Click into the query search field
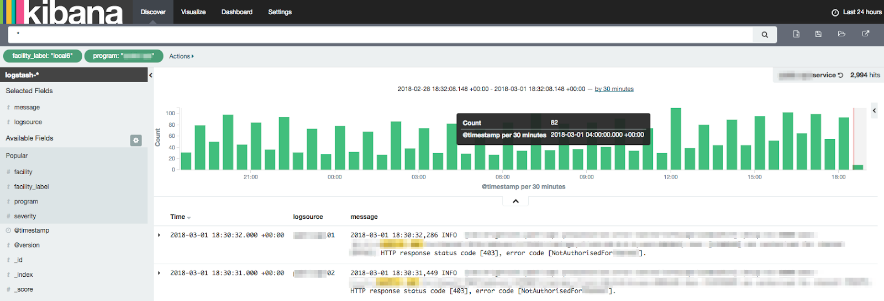This screenshot has height=301, width=884. (381, 34)
